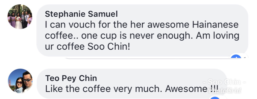View Stephanie Samuel's wedding profile picture
Image resolution: width=257 pixels, height=99 pixels.
(20, 17)
